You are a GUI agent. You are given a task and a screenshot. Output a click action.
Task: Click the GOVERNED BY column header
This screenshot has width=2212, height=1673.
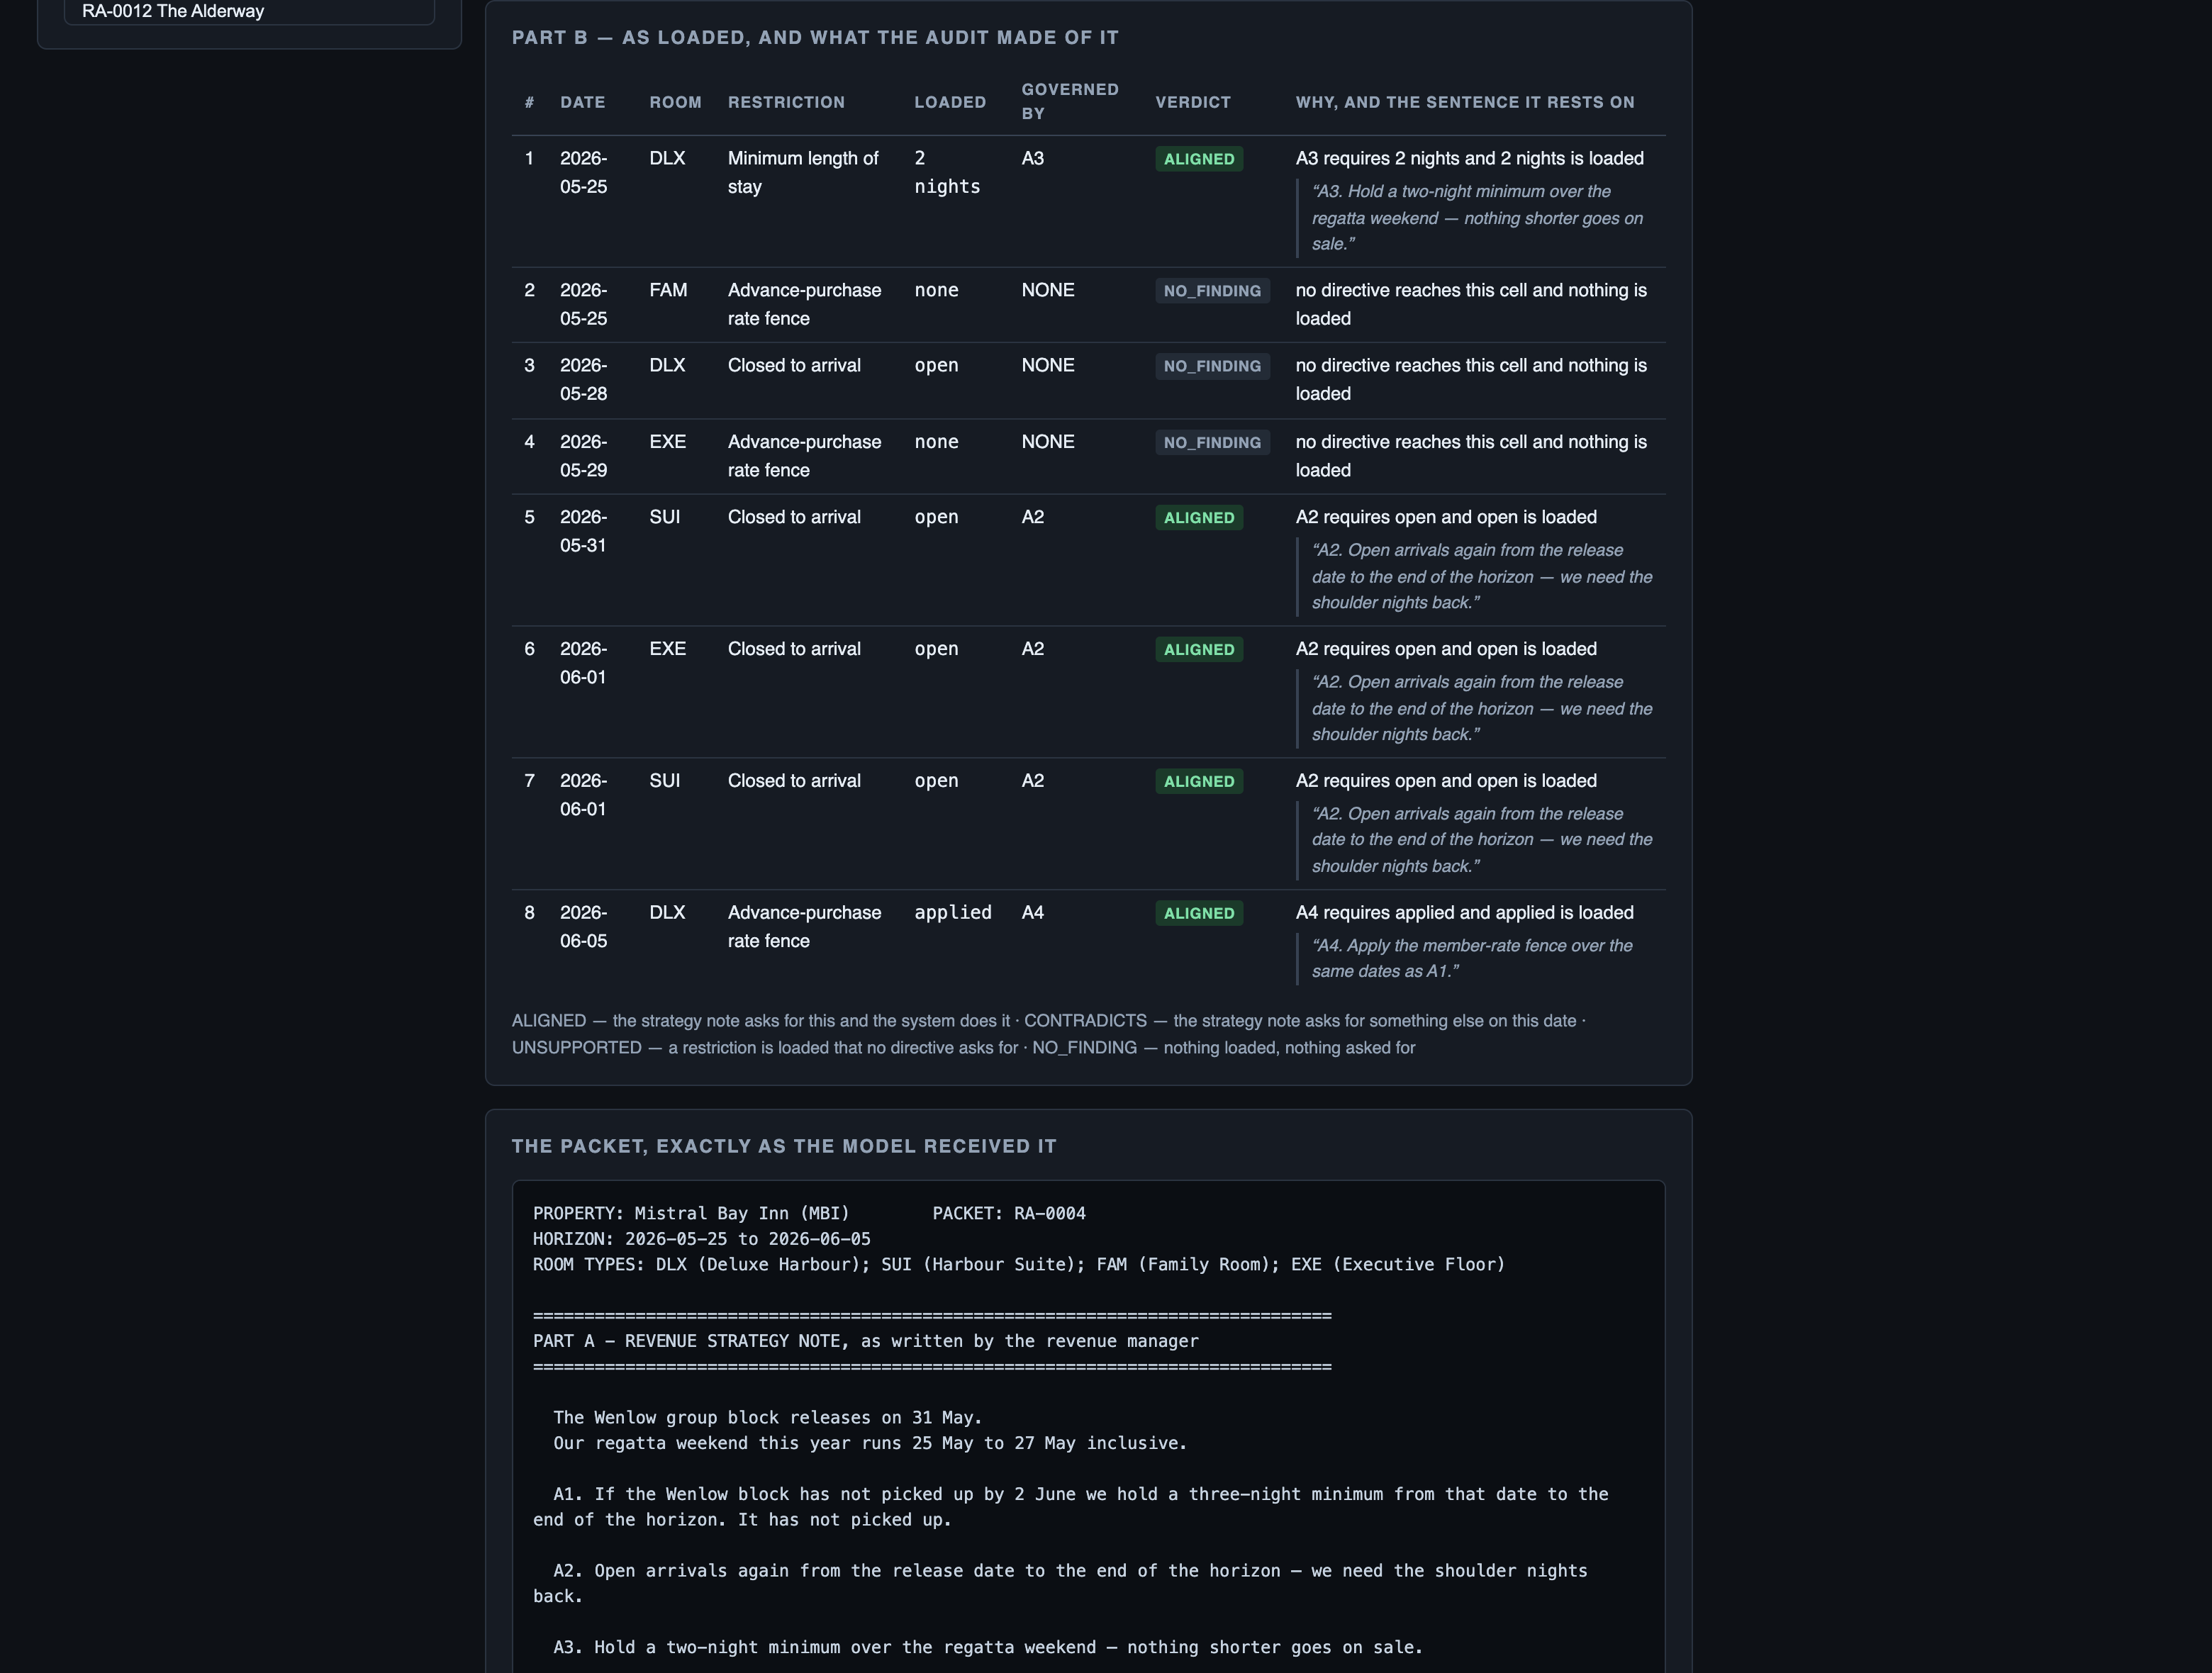click(x=1070, y=101)
